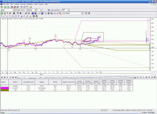This screenshot has width=157, height=114.
Task: Open the Load Last Bars dropdown arrow
Action: coord(61,10)
